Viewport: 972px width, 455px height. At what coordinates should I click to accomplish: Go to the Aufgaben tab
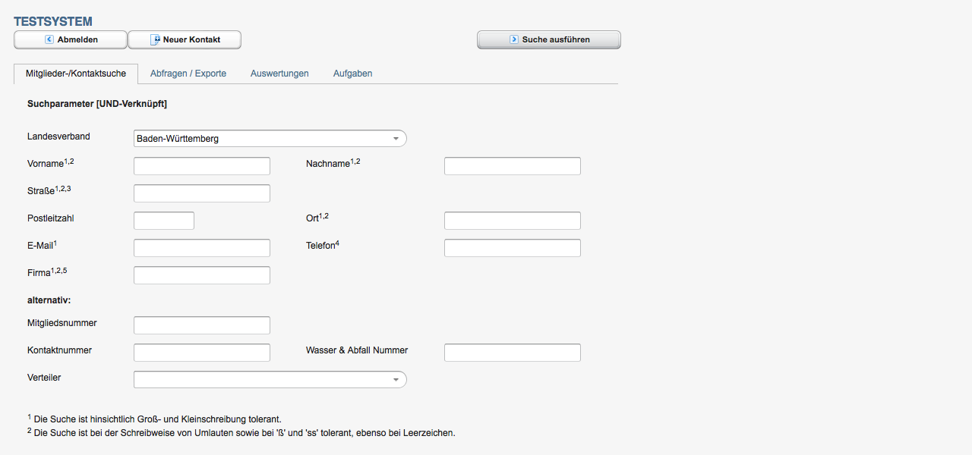[352, 74]
